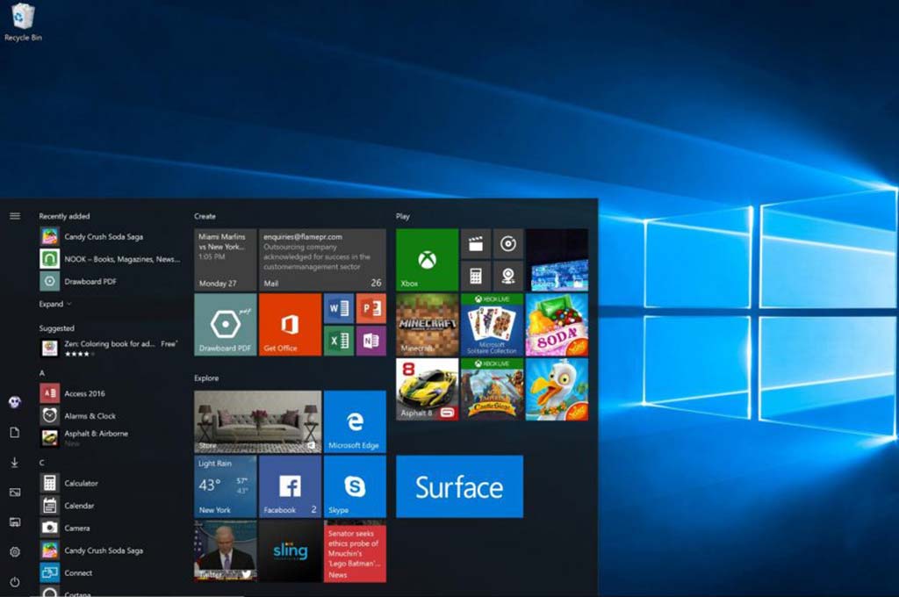
Task: Open the Sling tile
Action: coord(290,551)
